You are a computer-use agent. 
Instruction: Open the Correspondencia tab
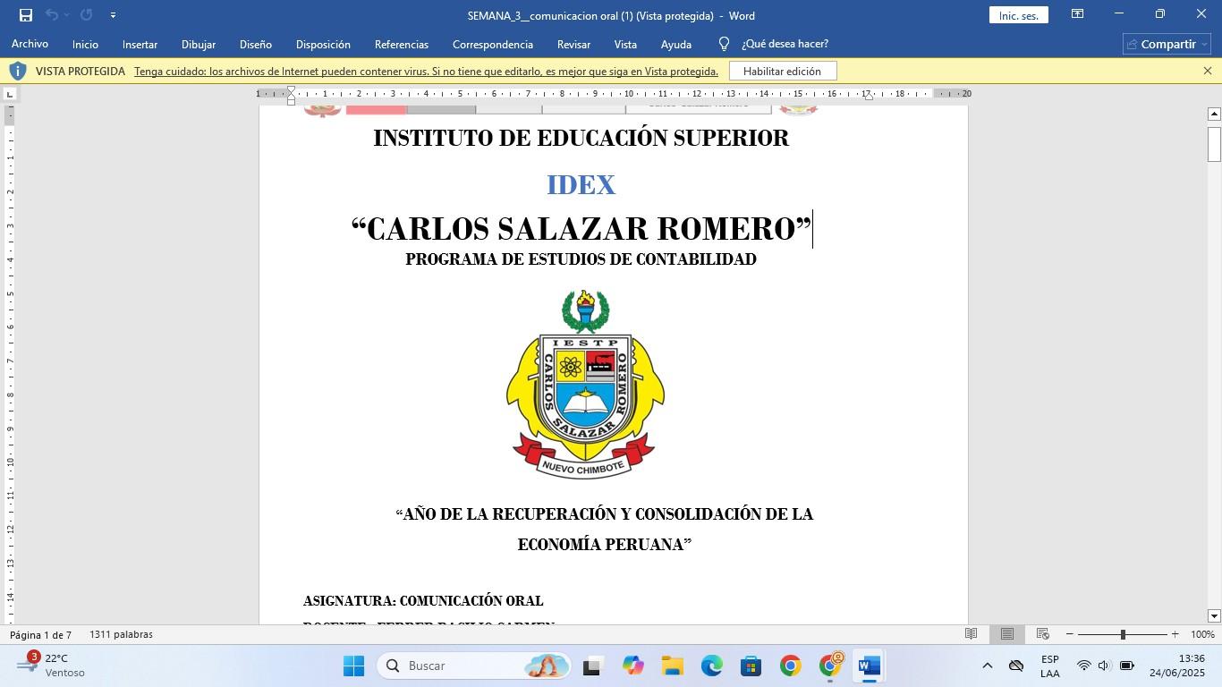click(x=492, y=44)
